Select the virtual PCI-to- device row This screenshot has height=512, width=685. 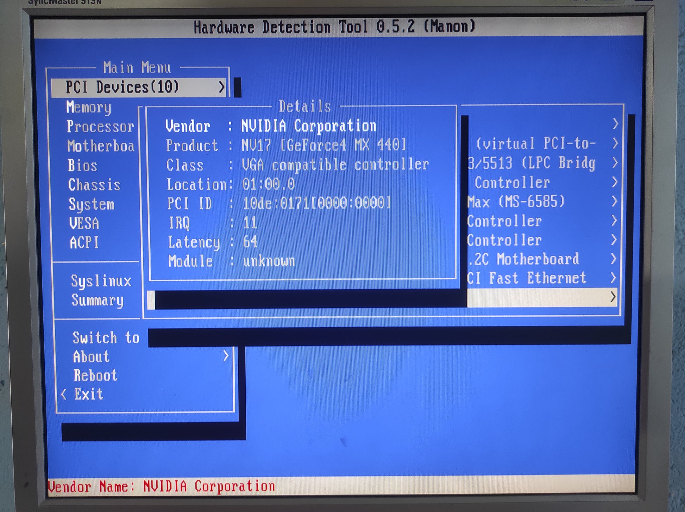(535, 143)
